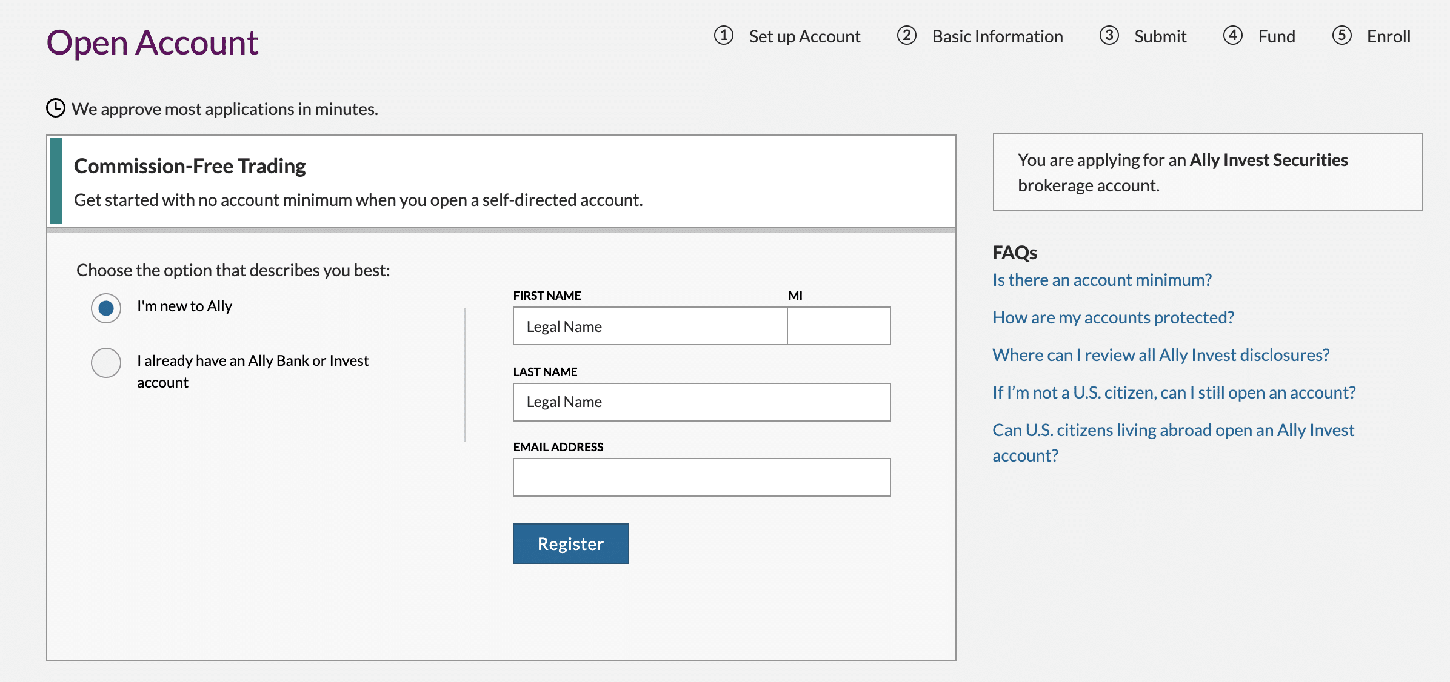
Task: Focus the Email Address input field
Action: (702, 477)
